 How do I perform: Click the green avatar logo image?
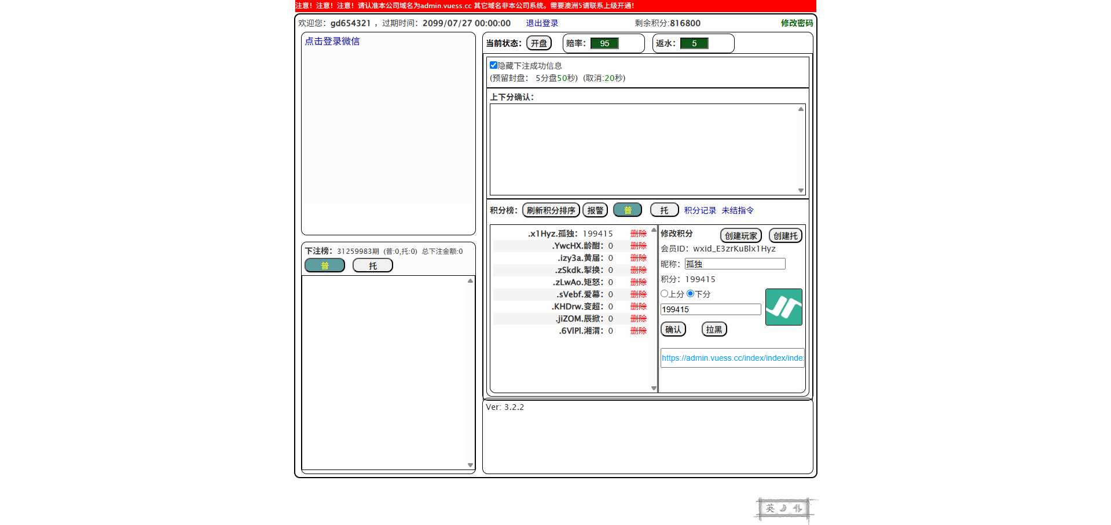coord(783,307)
